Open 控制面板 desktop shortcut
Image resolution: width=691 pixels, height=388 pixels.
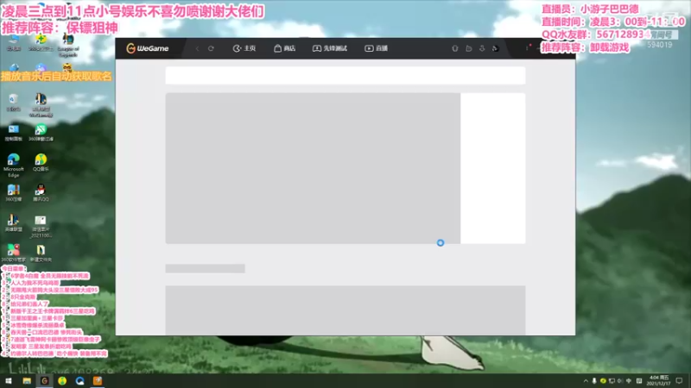[13, 133]
